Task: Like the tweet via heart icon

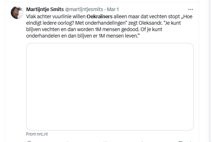Action: point(105,142)
